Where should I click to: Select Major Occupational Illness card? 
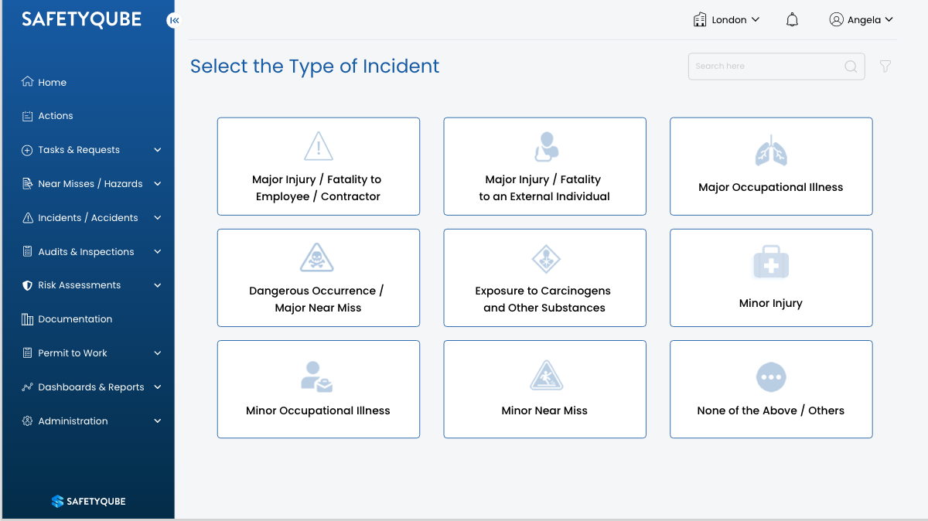coord(771,166)
